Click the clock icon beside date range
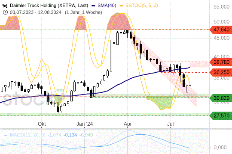This screenshot has width=232, height=154. pyautogui.click(x=5, y=12)
